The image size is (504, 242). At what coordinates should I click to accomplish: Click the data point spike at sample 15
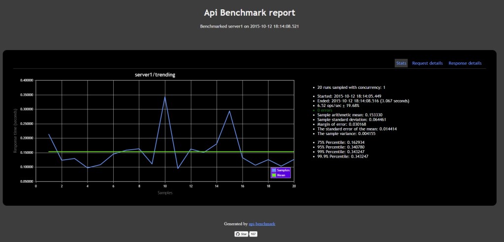(229, 111)
